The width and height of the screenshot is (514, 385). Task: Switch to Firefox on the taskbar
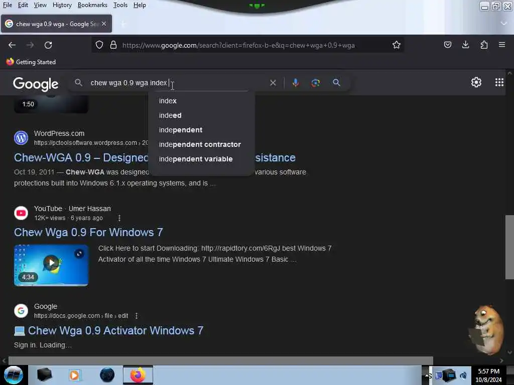coord(138,375)
